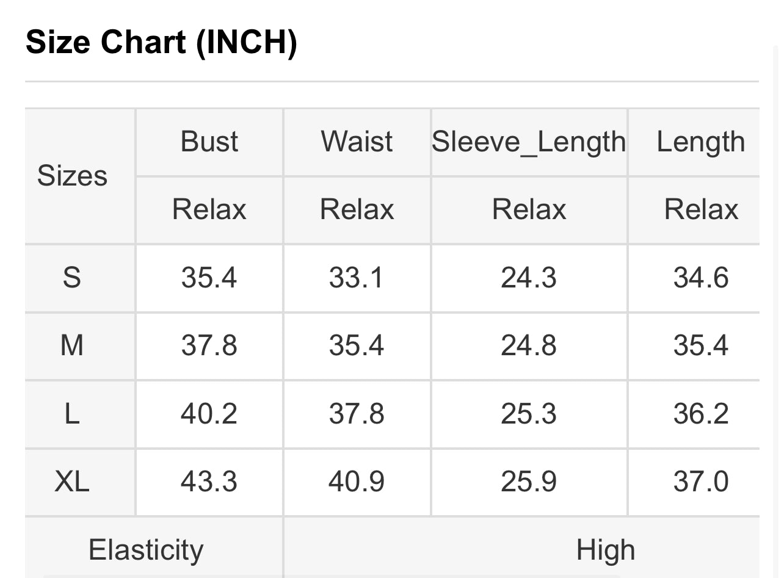This screenshot has height=578, width=784.
Task: Click the L bust value 40.2
Action: pyautogui.click(x=209, y=414)
